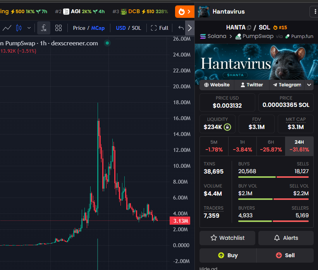The height and width of the screenshot is (270, 318).
Task: Select the 24H timeframe tab
Action: click(x=299, y=146)
